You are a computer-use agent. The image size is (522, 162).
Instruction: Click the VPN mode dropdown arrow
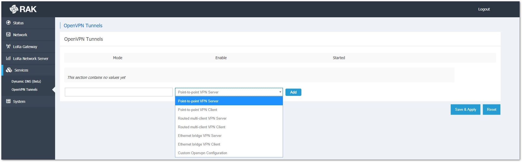click(280, 92)
